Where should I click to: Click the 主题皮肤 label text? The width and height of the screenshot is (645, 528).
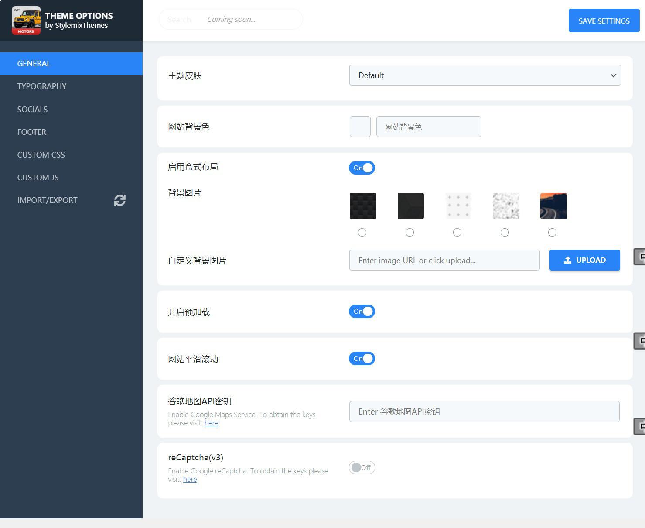[185, 76]
